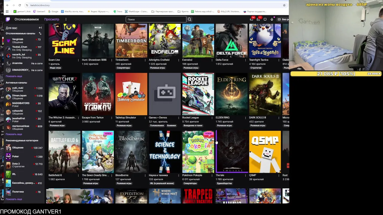Click the search magnifier button
This screenshot has height=215, width=383.
tap(189, 19)
